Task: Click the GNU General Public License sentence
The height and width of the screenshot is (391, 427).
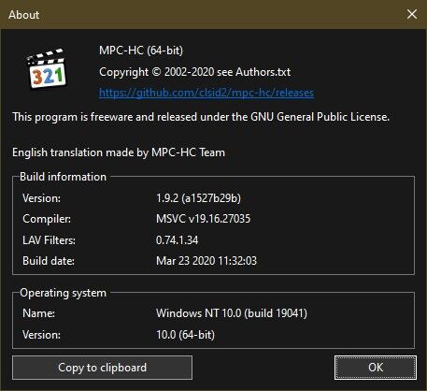Action: (201, 117)
